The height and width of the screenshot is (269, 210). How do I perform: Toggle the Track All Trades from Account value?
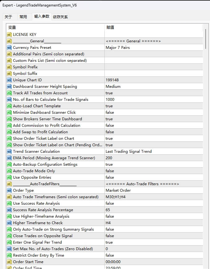[154, 93]
